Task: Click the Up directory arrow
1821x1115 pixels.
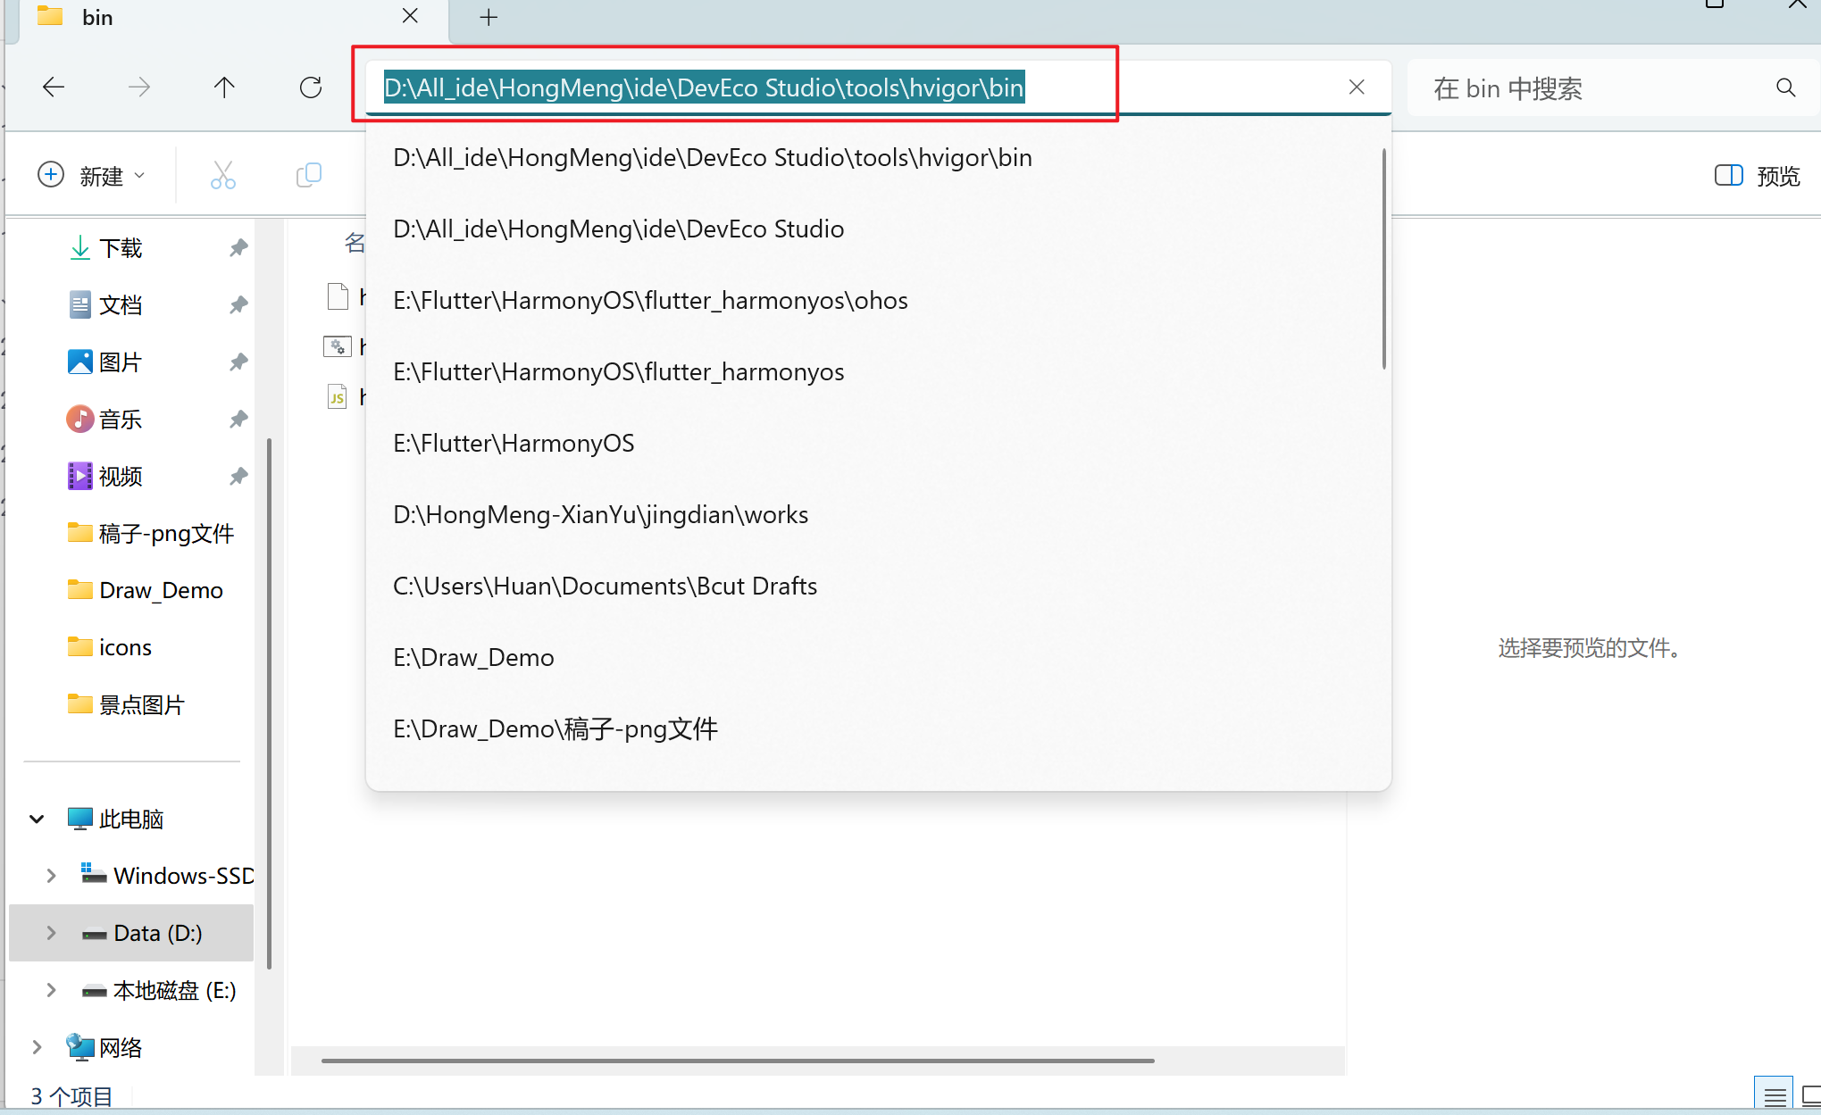Action: click(224, 87)
